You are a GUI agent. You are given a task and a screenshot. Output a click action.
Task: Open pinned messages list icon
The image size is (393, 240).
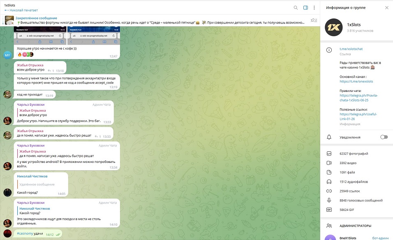314,20
